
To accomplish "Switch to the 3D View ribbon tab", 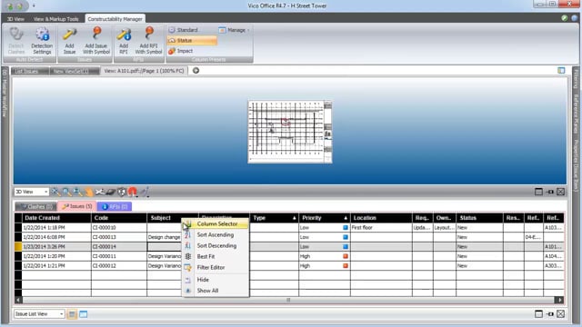I will click(15, 19).
